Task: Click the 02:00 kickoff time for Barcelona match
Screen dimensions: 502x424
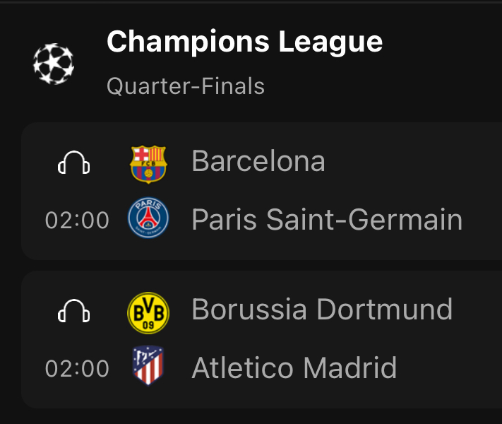Action: point(77,220)
